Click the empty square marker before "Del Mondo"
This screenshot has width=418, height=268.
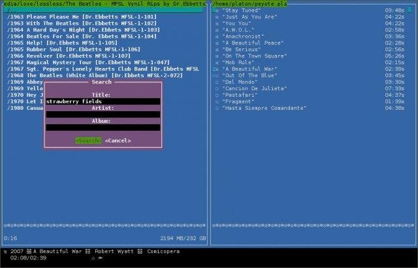tap(217, 82)
